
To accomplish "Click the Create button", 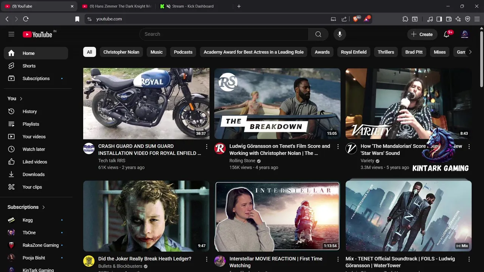I will click(x=422, y=34).
